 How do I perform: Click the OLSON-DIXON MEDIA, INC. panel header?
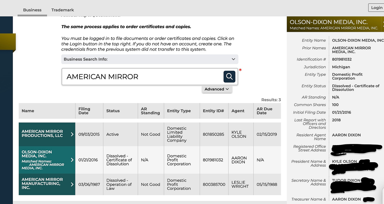(x=335, y=24)
